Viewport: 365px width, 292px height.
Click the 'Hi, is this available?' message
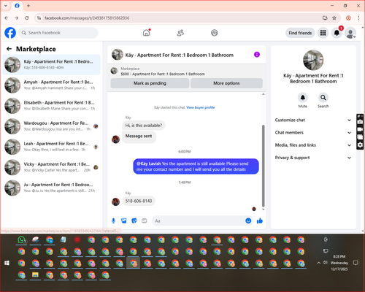click(144, 126)
